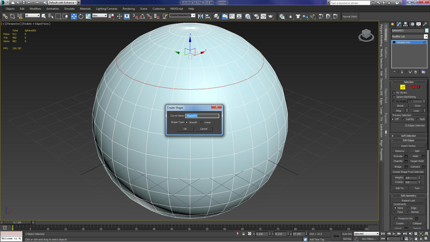Click the Bind to Space Warp icon
Screen dimensions: 430x242
20,16
